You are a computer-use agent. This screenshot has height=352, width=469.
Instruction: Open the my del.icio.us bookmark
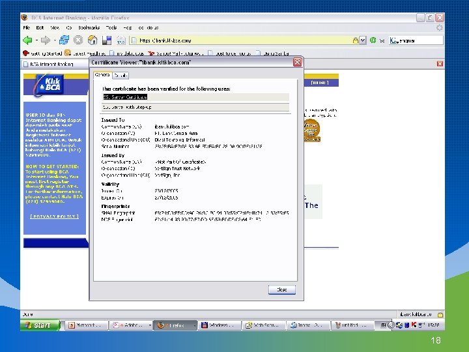(x=127, y=53)
